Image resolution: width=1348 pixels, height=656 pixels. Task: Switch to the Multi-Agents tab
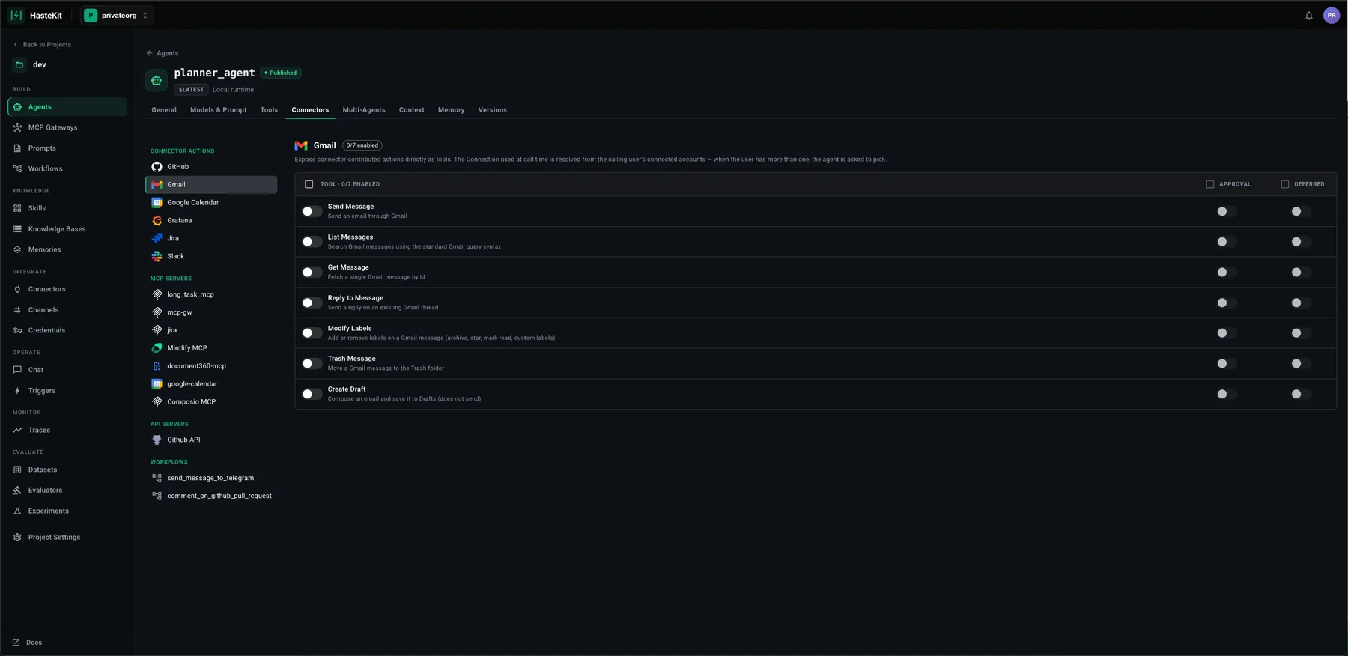pos(364,110)
